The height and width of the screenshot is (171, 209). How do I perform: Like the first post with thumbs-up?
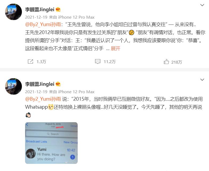click(166, 62)
